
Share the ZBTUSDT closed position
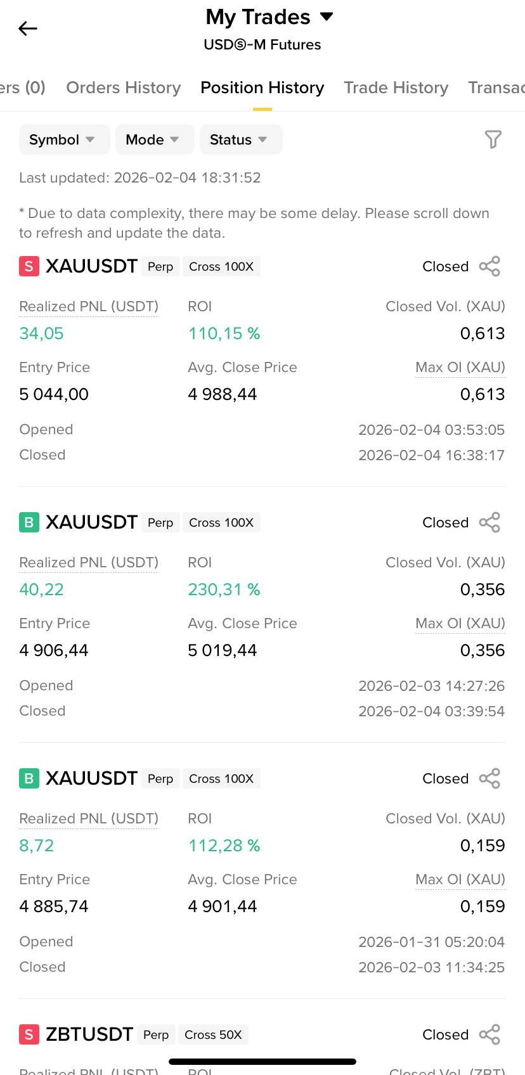(489, 1035)
